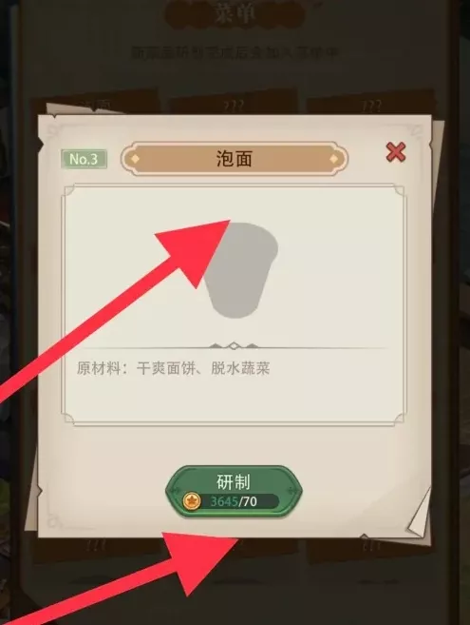470x625 pixels.
Task: Tap the 研制 develop button
Action: point(234,492)
